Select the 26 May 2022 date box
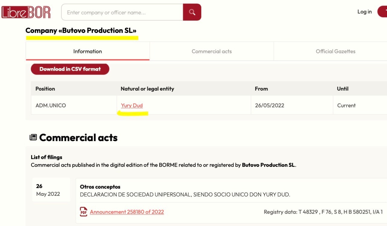This screenshot has height=226, width=387. coord(51,190)
